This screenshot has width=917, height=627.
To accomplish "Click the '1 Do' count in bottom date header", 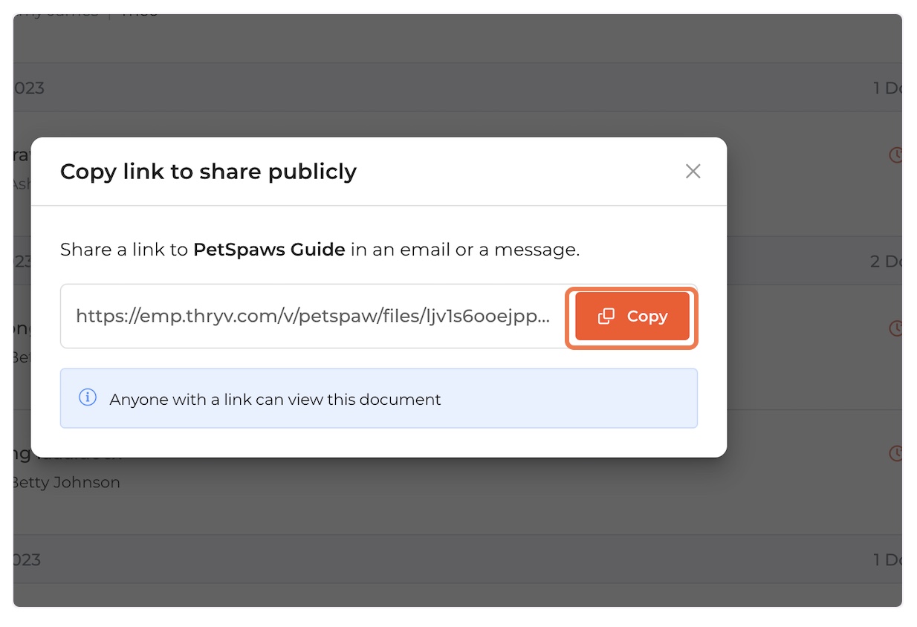I will coord(887,559).
